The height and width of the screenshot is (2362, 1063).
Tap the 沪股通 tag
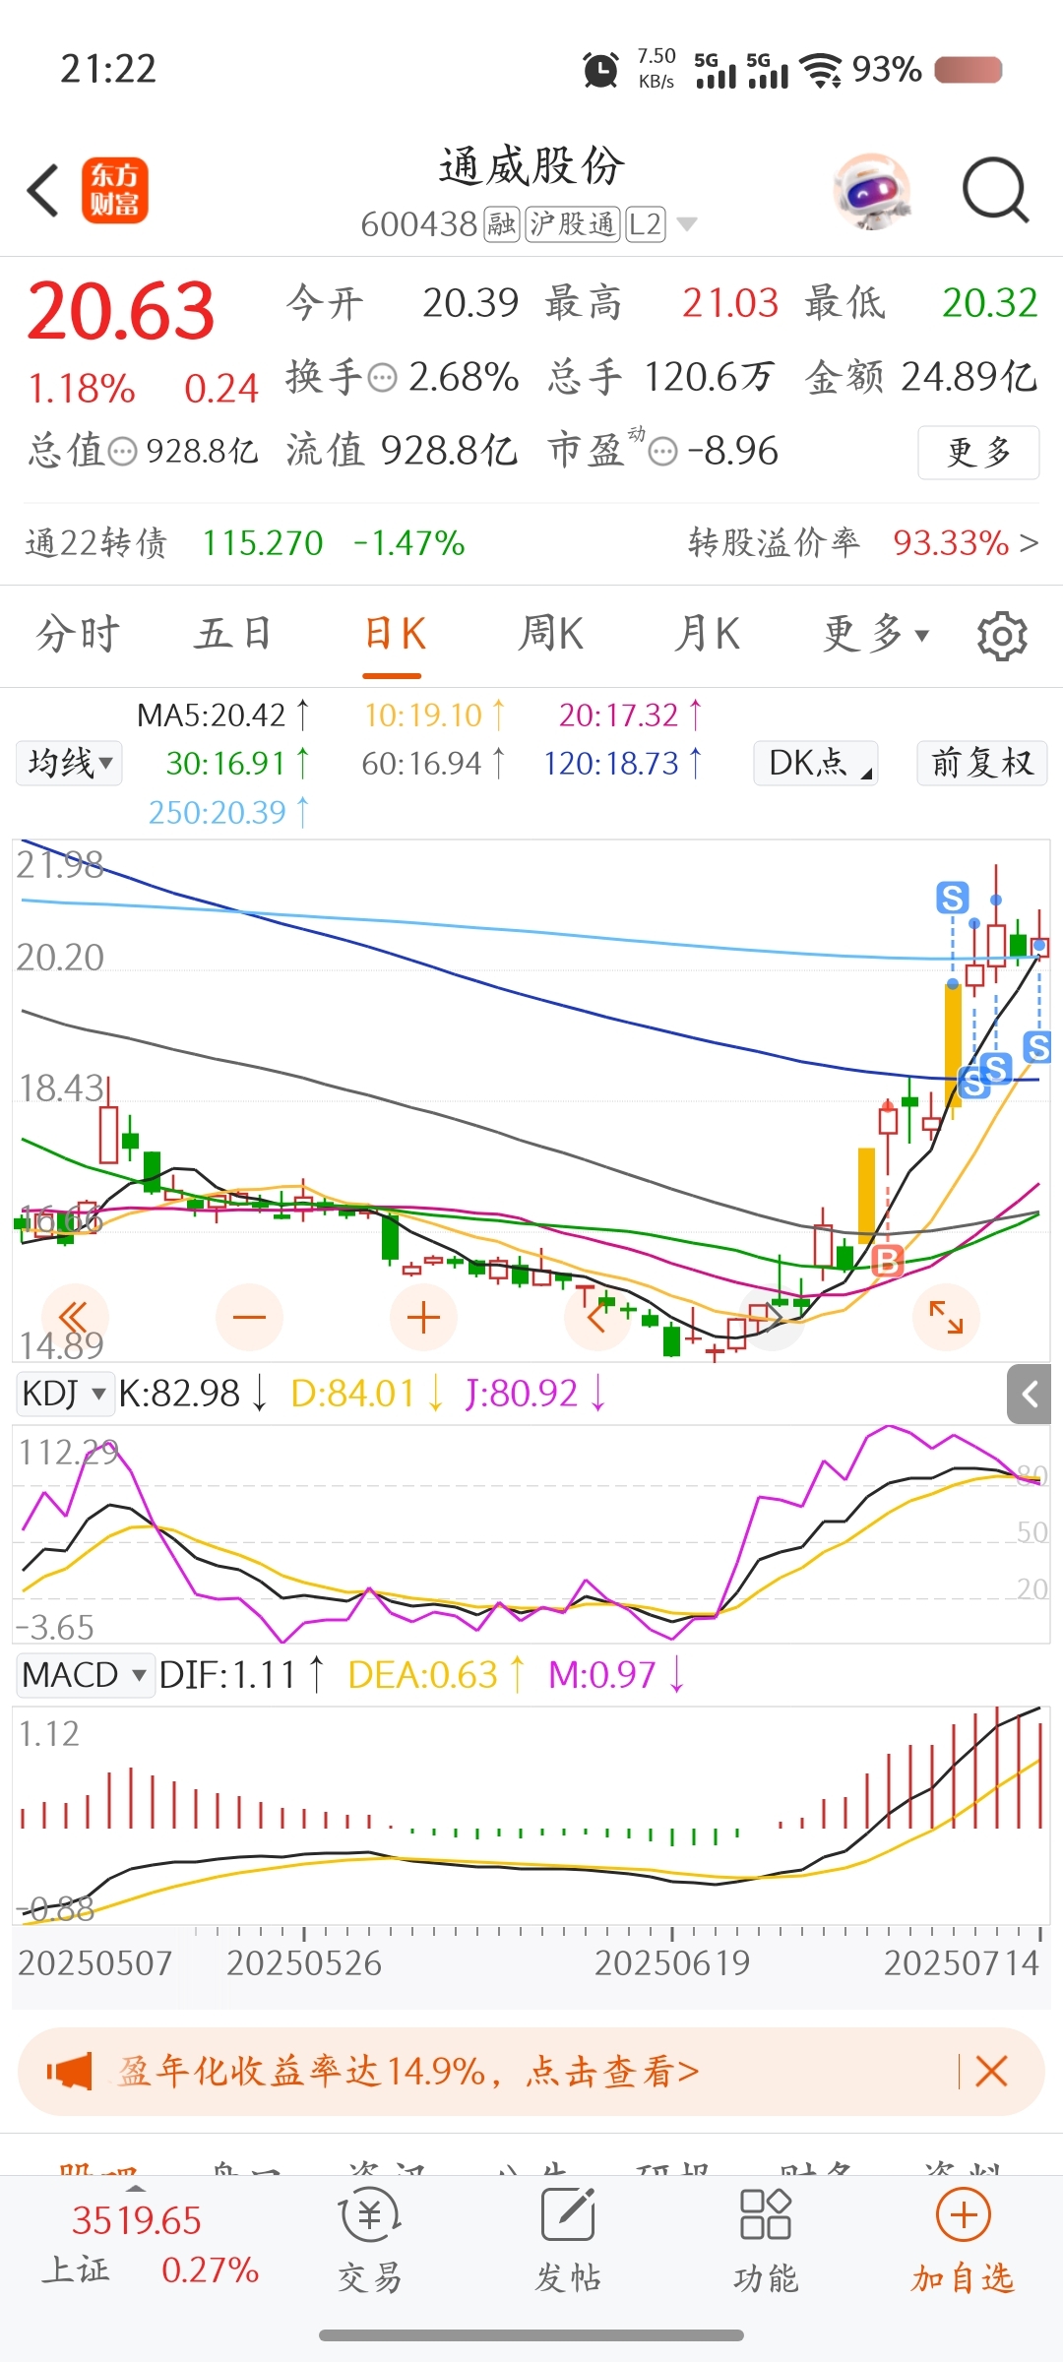tap(572, 224)
